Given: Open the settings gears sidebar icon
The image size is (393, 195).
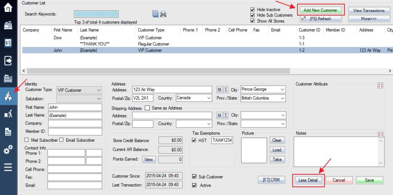Looking at the screenshot, I should click(8, 149).
